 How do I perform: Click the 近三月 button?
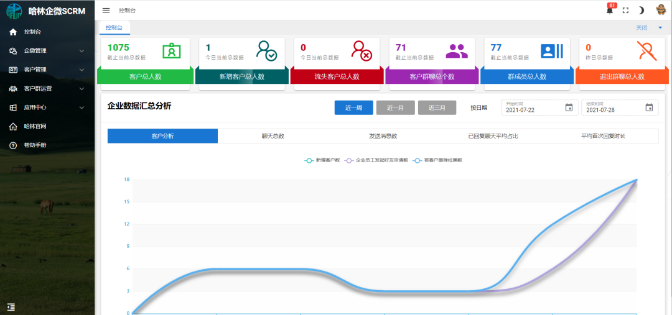click(x=437, y=107)
